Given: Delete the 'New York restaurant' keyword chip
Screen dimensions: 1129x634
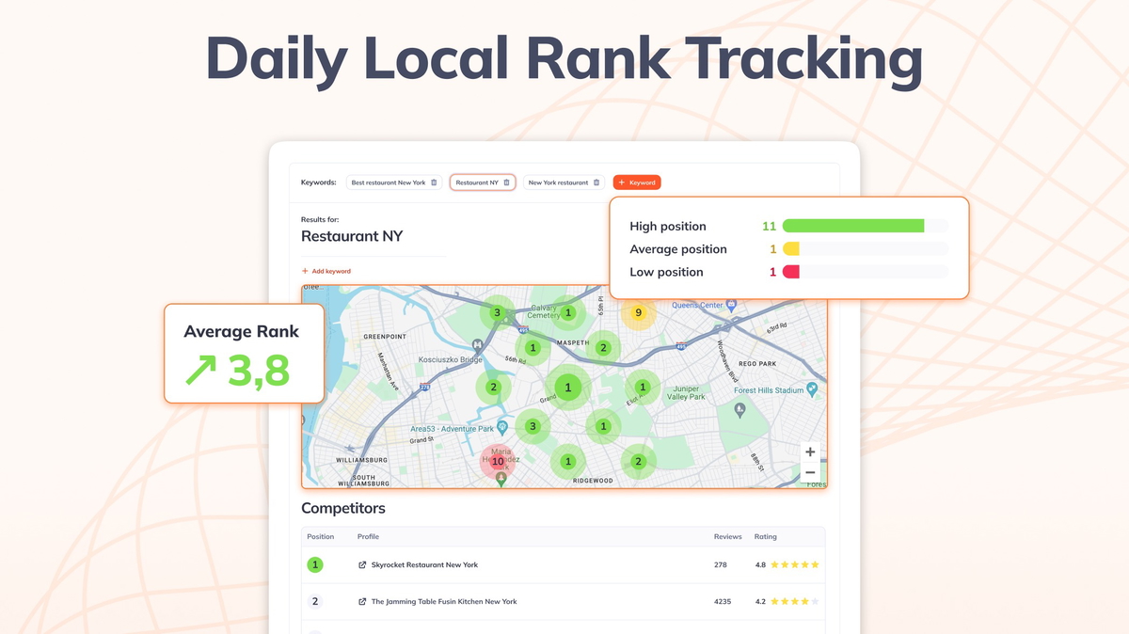Looking at the screenshot, I should tap(595, 182).
